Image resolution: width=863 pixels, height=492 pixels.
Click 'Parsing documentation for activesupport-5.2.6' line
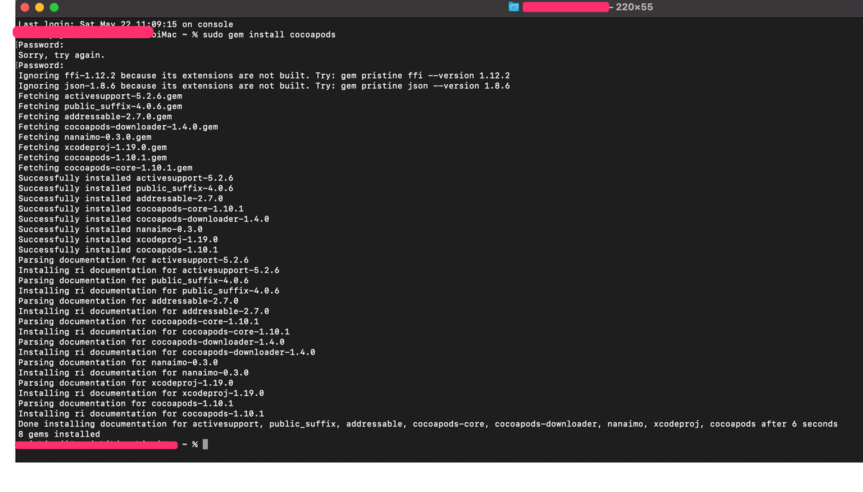coord(134,260)
